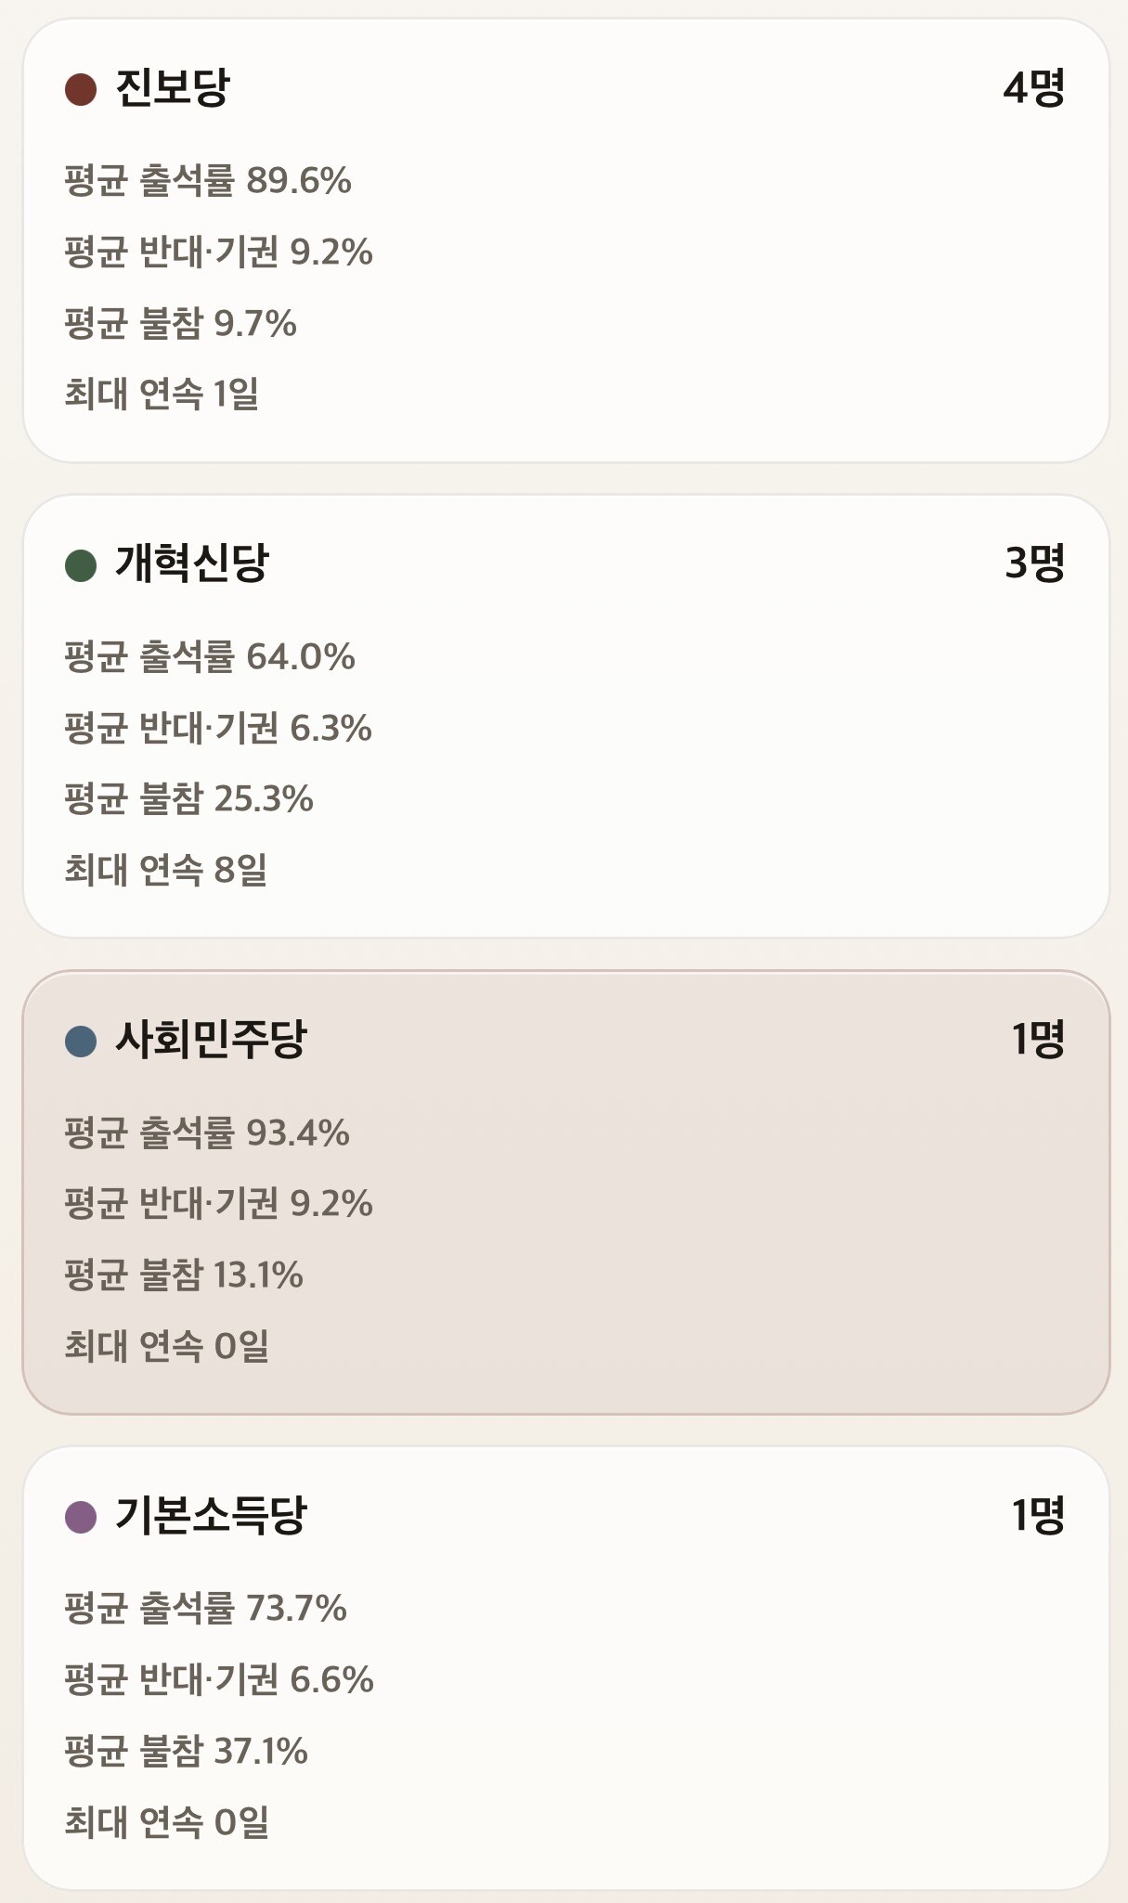Click the 평균 불참 25.3% stat
This screenshot has height=1903, width=1128.
coord(188,798)
